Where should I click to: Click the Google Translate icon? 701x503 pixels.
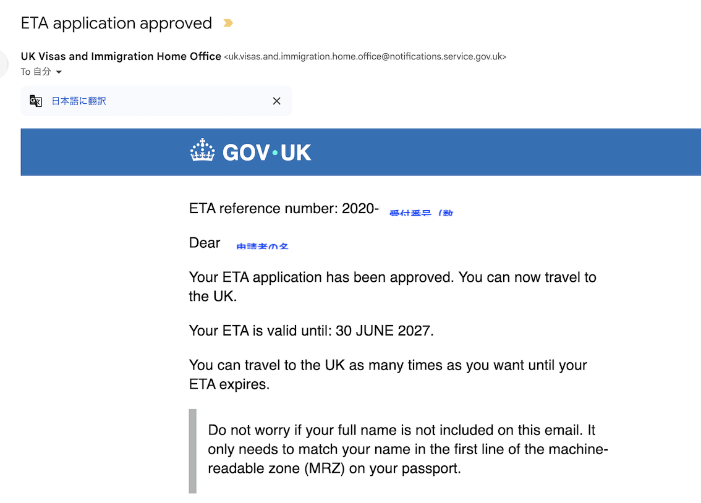36,101
